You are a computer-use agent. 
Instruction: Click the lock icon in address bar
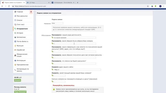13,6
